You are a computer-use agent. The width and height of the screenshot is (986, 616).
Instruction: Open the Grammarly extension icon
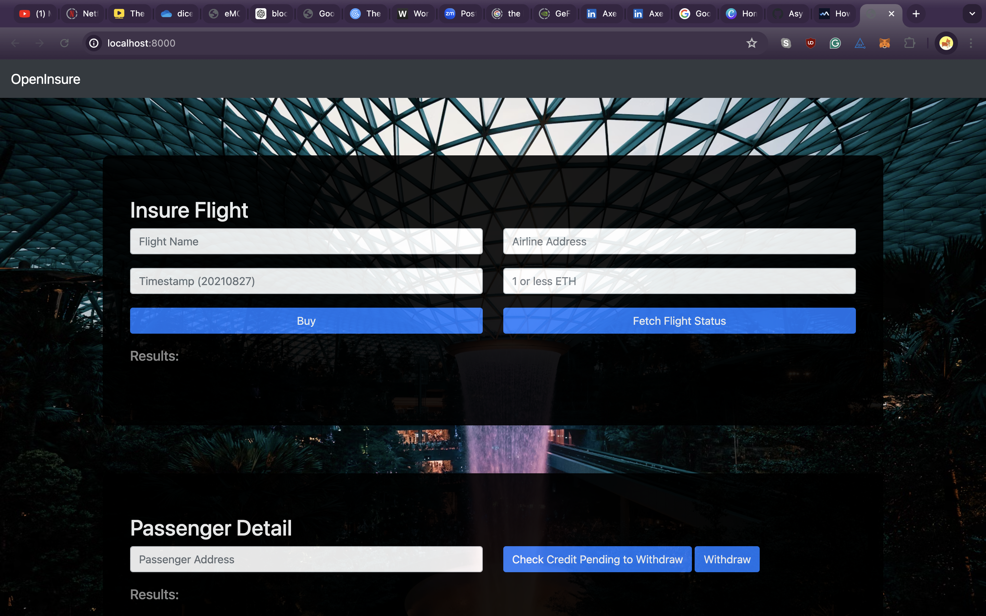coord(835,43)
